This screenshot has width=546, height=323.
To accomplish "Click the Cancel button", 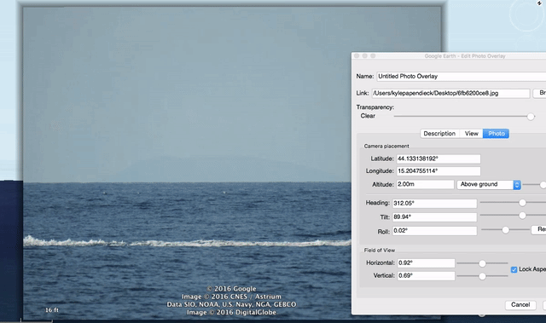I will tap(520, 305).
